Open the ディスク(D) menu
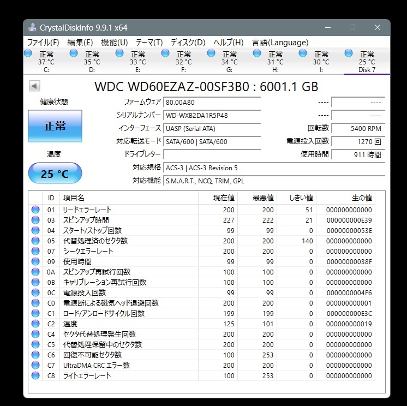The image size is (407, 406). (x=188, y=43)
